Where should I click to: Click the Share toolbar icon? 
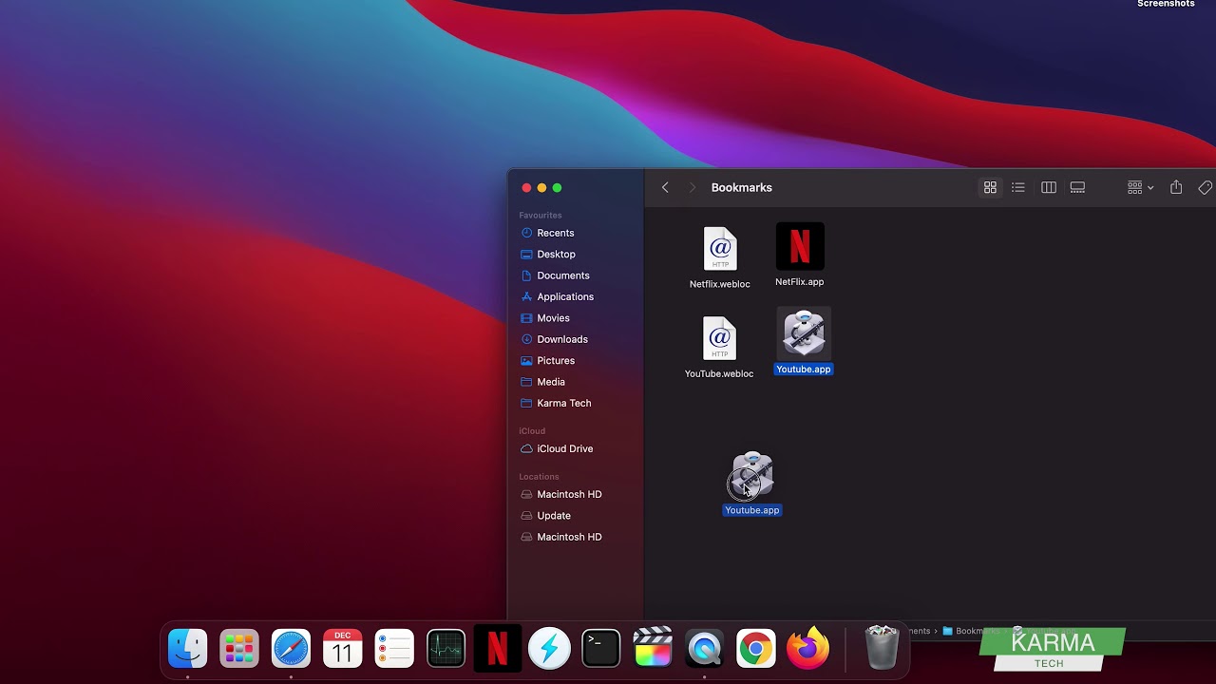pos(1176,188)
